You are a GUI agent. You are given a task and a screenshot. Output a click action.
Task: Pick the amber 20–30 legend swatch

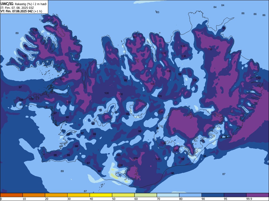coord(56,195)
